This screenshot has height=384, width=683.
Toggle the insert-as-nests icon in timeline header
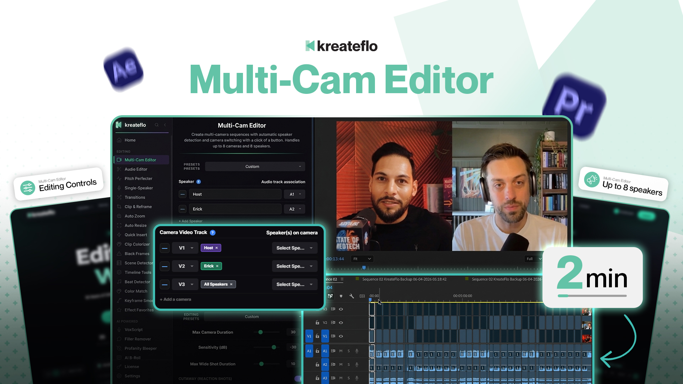[330, 296]
